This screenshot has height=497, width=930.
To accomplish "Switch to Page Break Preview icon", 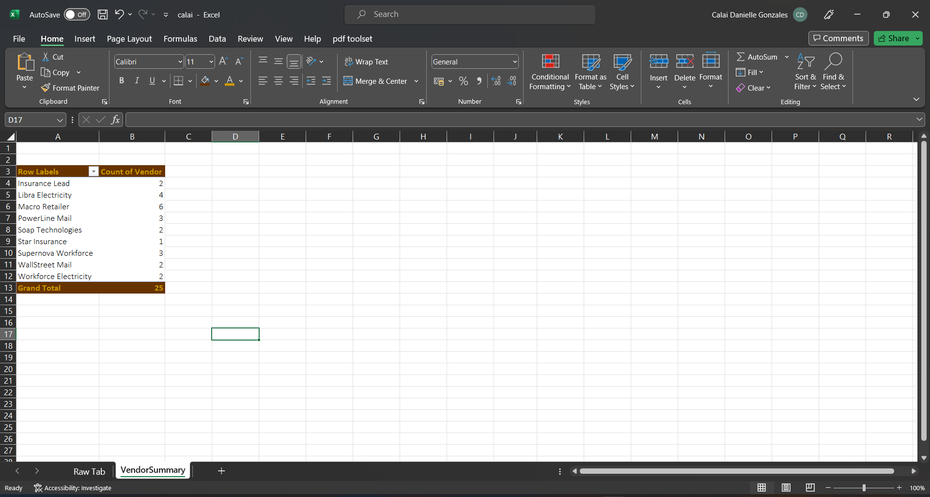I will pos(810,488).
